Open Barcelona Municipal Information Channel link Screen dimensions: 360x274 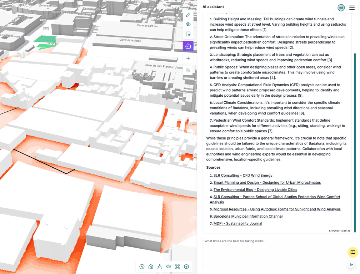pyautogui.click(x=248, y=216)
